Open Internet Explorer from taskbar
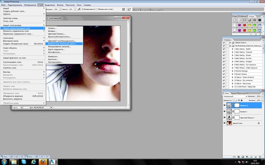Image resolution: width=265 pixels, height=165 pixels. coord(34,162)
